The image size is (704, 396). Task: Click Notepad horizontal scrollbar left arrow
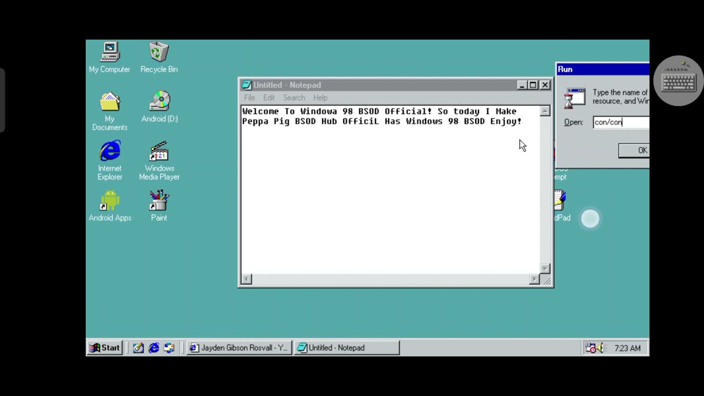pos(246,279)
